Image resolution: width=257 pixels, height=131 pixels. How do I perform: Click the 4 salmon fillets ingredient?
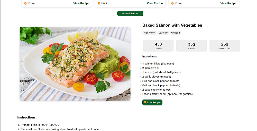pos(158,64)
